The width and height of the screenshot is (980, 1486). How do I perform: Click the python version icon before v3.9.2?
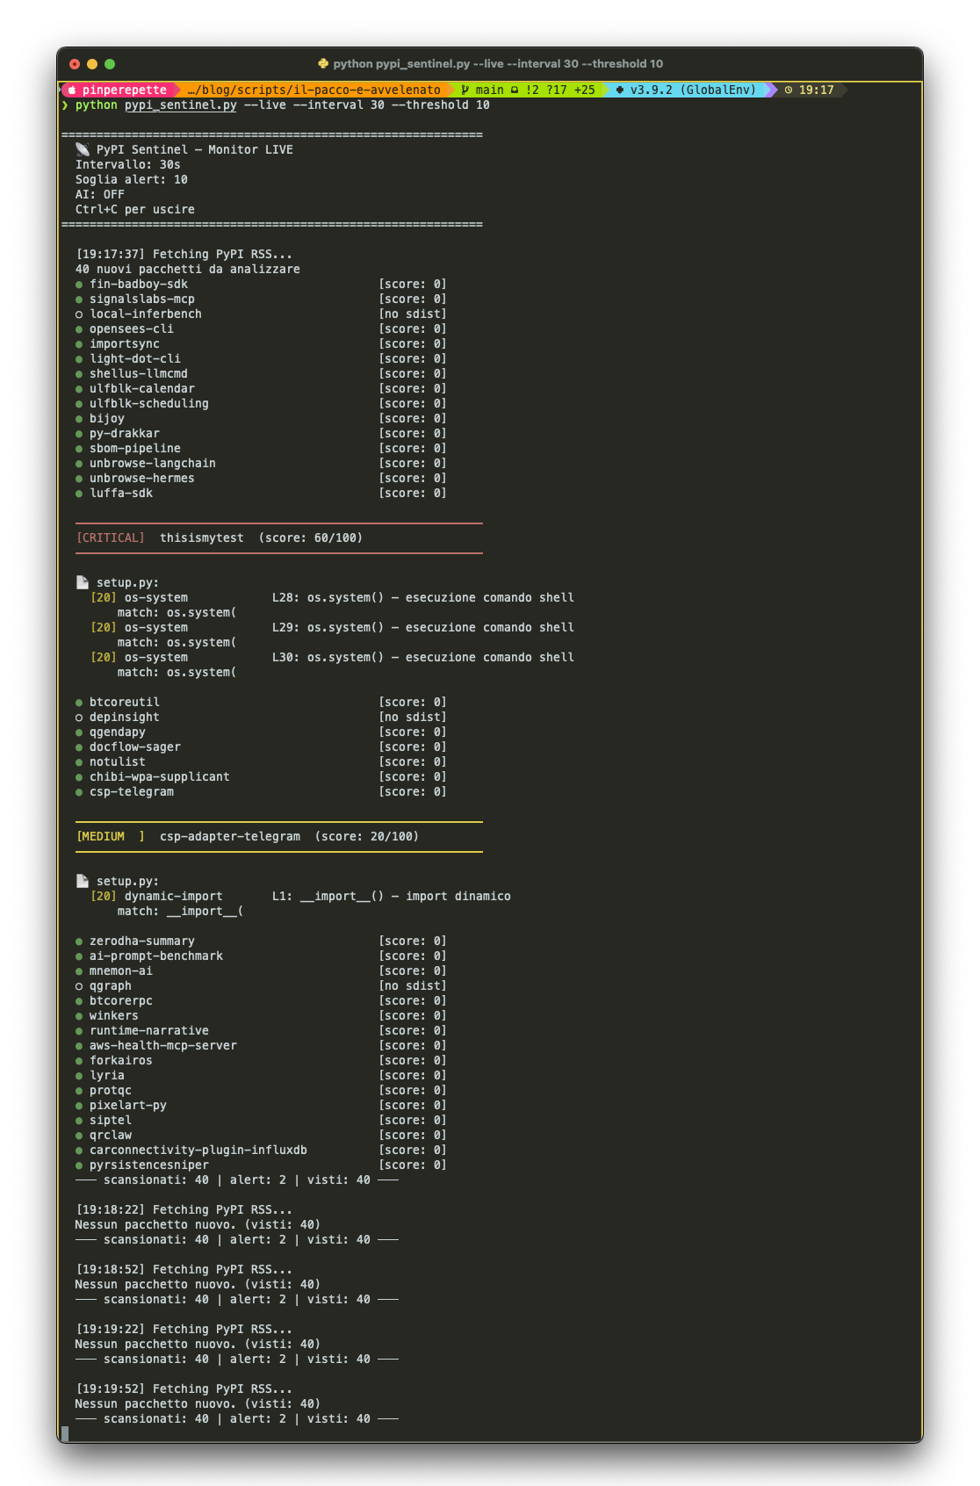pyautogui.click(x=620, y=90)
